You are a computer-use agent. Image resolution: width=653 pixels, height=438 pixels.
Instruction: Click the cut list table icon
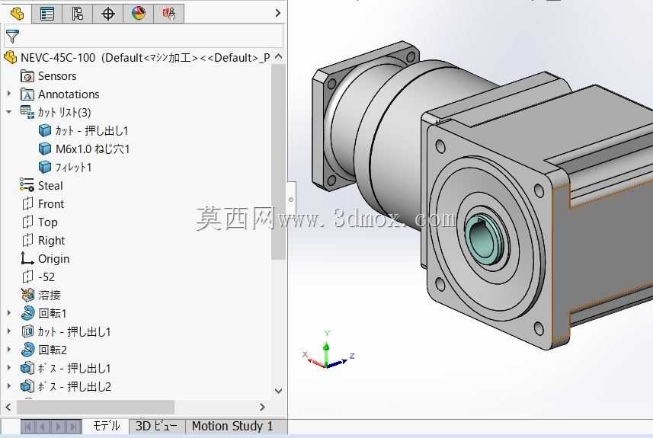click(27, 112)
